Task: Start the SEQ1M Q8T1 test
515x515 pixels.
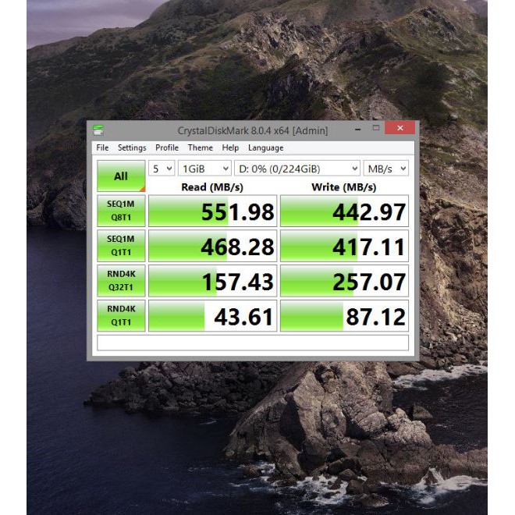Action: (121, 211)
